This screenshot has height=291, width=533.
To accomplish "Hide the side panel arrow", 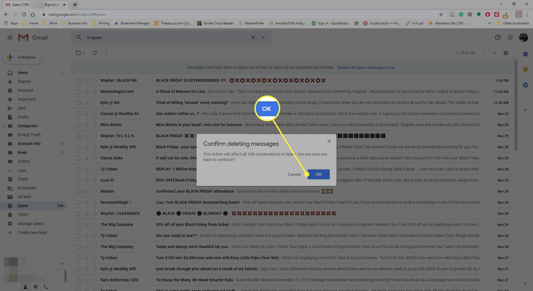I will 525,283.
